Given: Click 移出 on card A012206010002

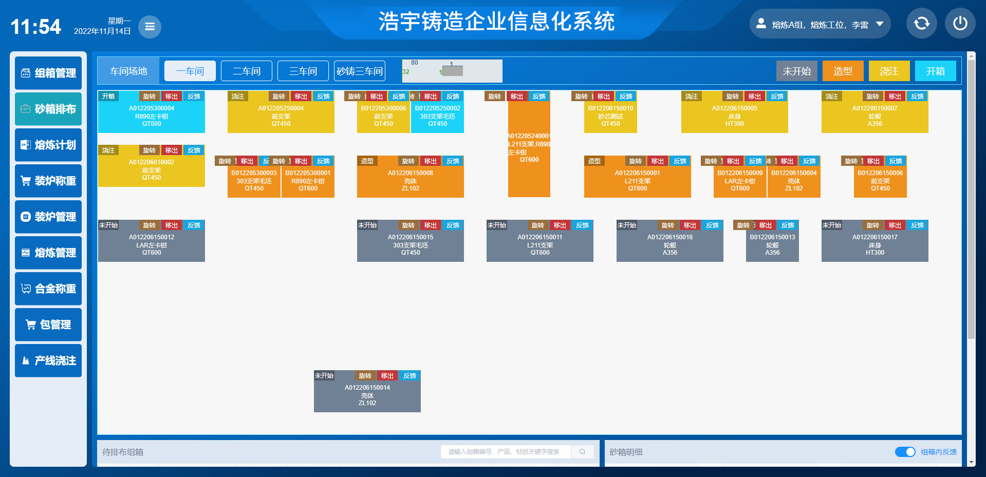Looking at the screenshot, I should pos(172,150).
